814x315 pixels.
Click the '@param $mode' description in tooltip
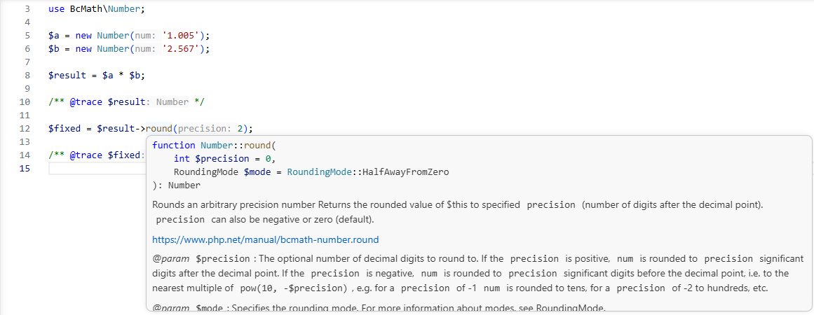click(x=379, y=308)
